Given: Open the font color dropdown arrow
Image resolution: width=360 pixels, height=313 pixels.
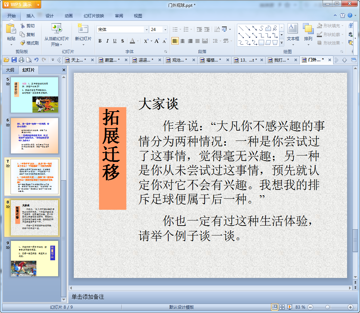Looking at the screenshot, I should pos(138,41).
